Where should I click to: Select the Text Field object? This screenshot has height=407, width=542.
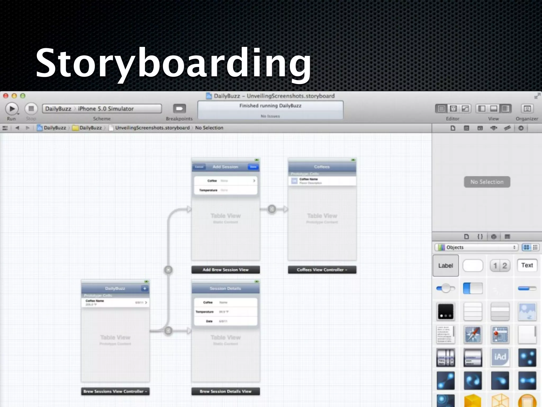point(527,265)
